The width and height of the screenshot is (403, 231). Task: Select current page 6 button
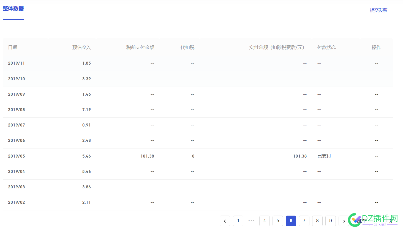pos(291,221)
